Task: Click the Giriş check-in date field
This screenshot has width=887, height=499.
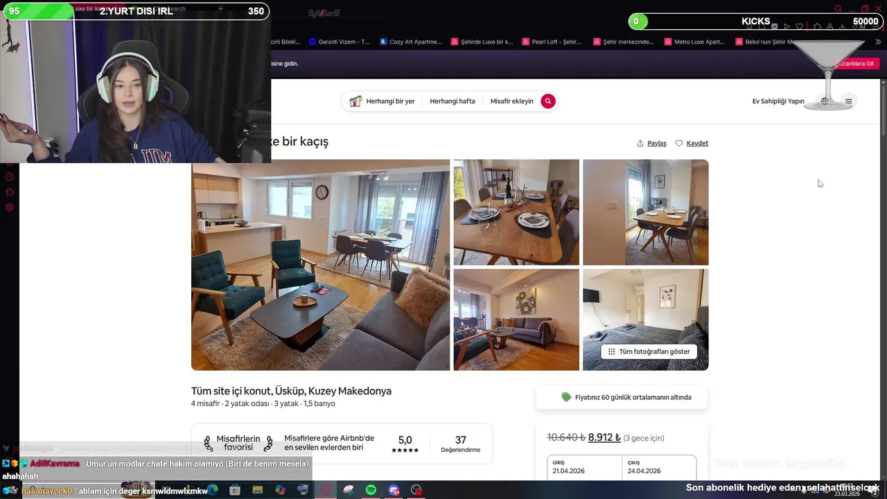Action: [x=584, y=467]
